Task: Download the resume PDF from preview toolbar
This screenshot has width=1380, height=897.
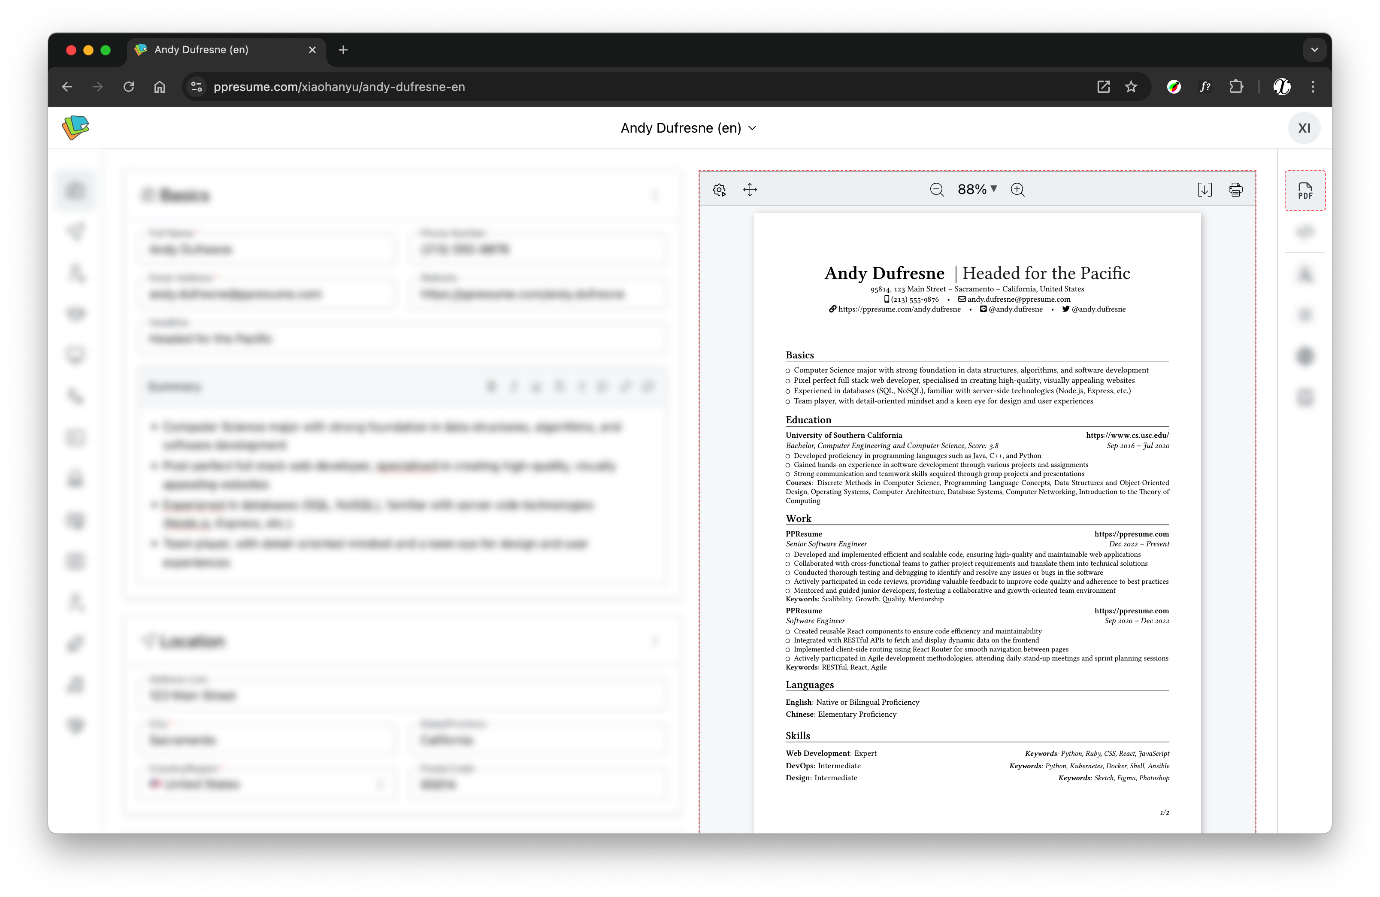Action: (x=1204, y=190)
